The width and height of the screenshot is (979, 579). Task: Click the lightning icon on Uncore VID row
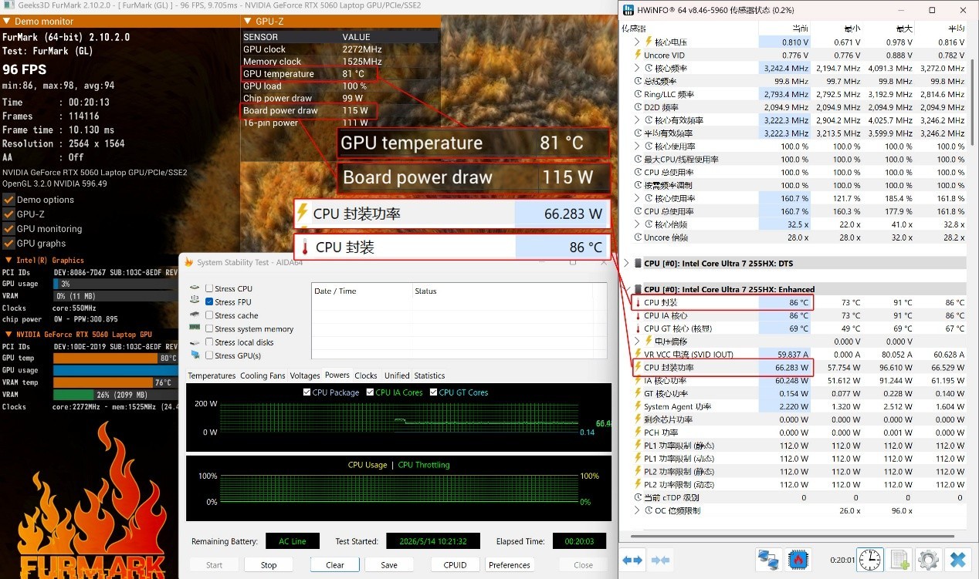click(x=638, y=55)
